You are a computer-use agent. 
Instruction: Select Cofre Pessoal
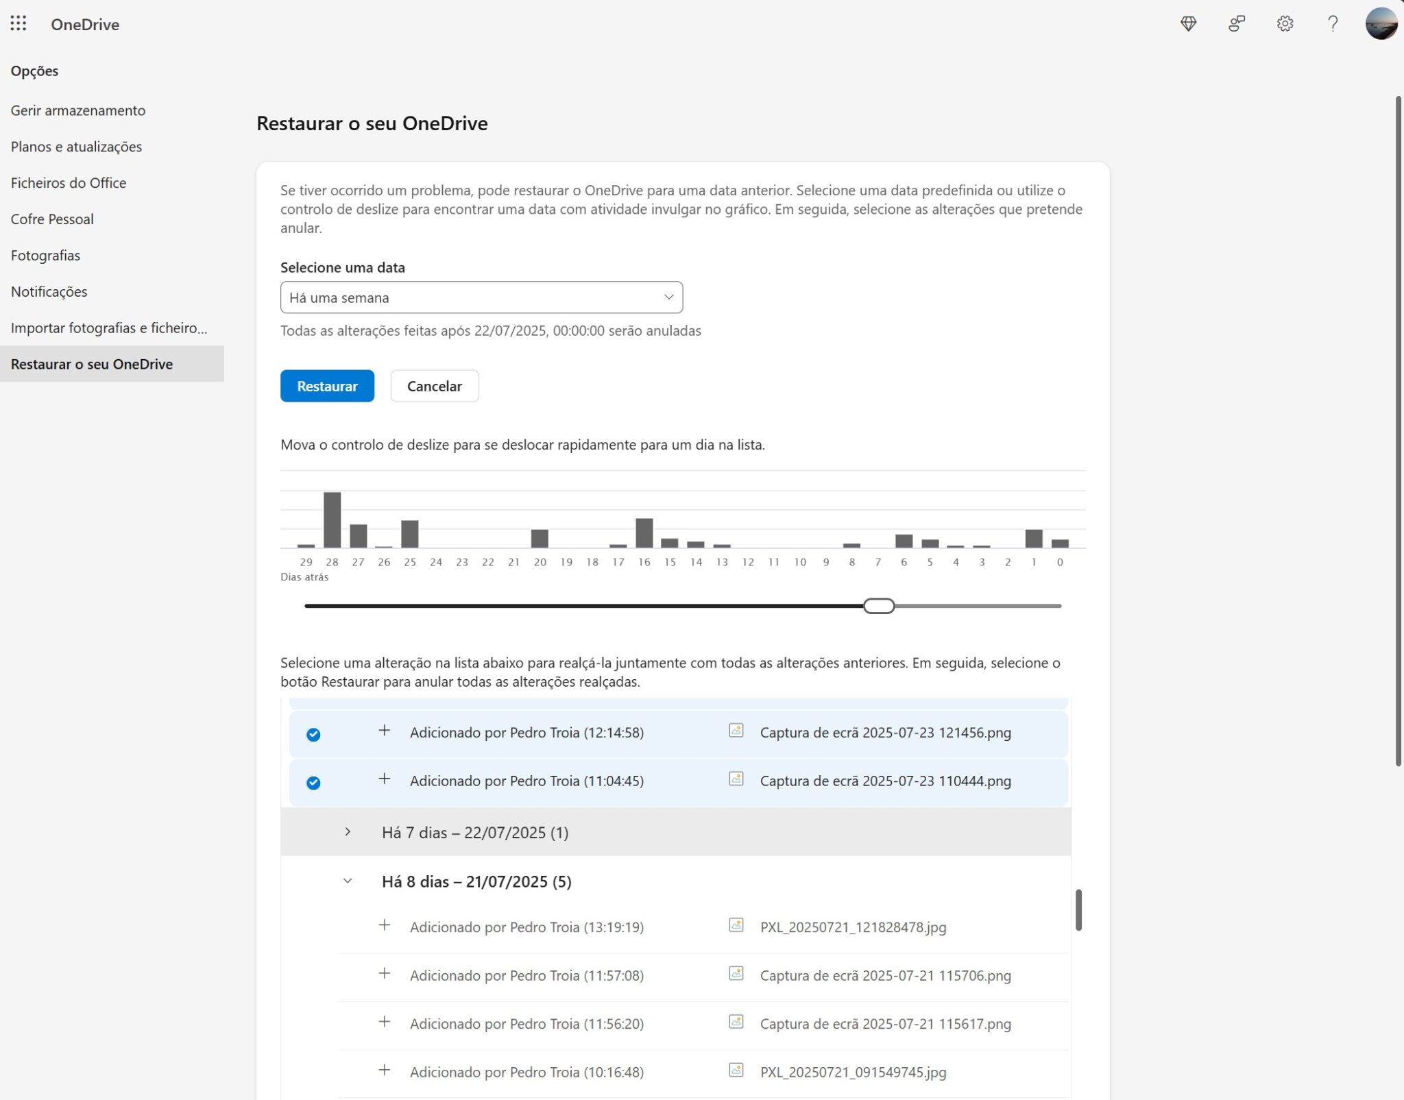pyautogui.click(x=52, y=219)
